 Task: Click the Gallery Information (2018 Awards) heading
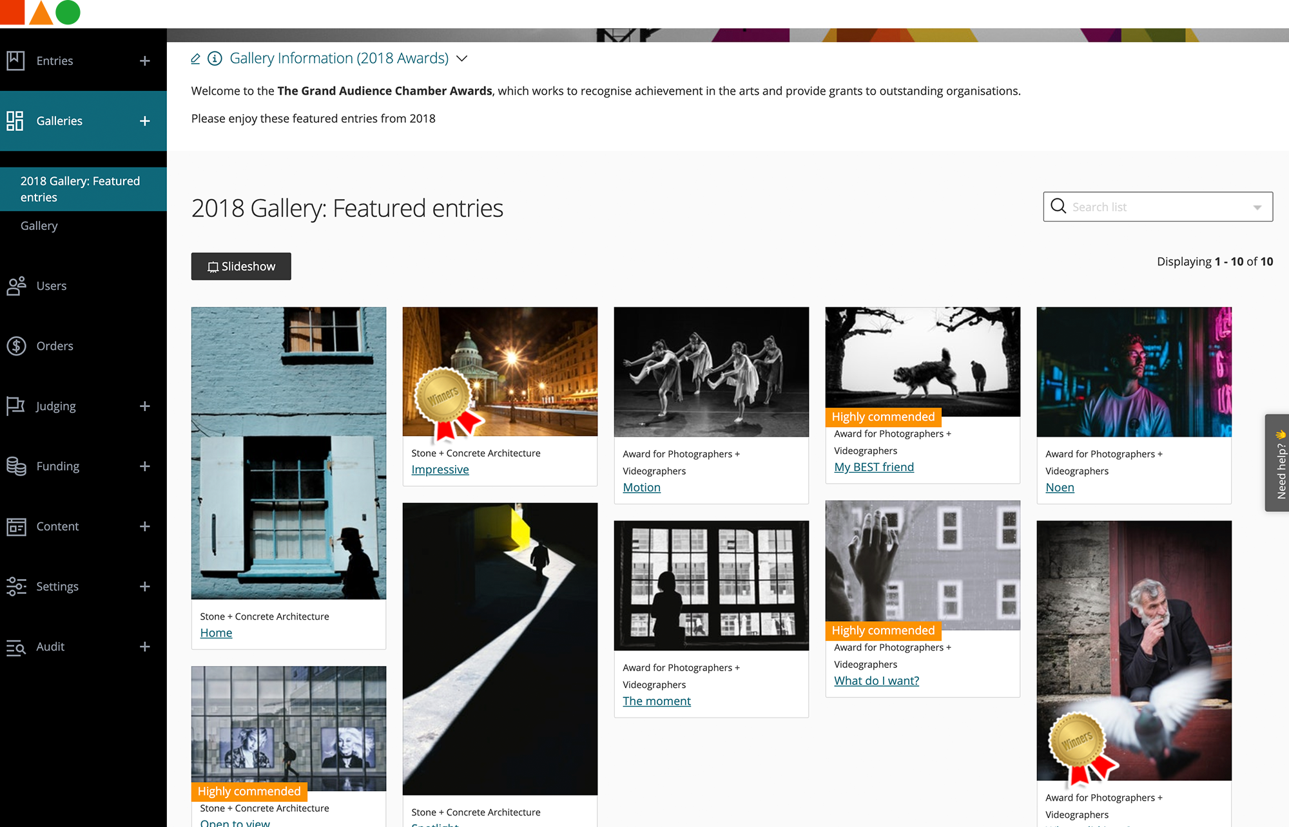[x=339, y=59]
